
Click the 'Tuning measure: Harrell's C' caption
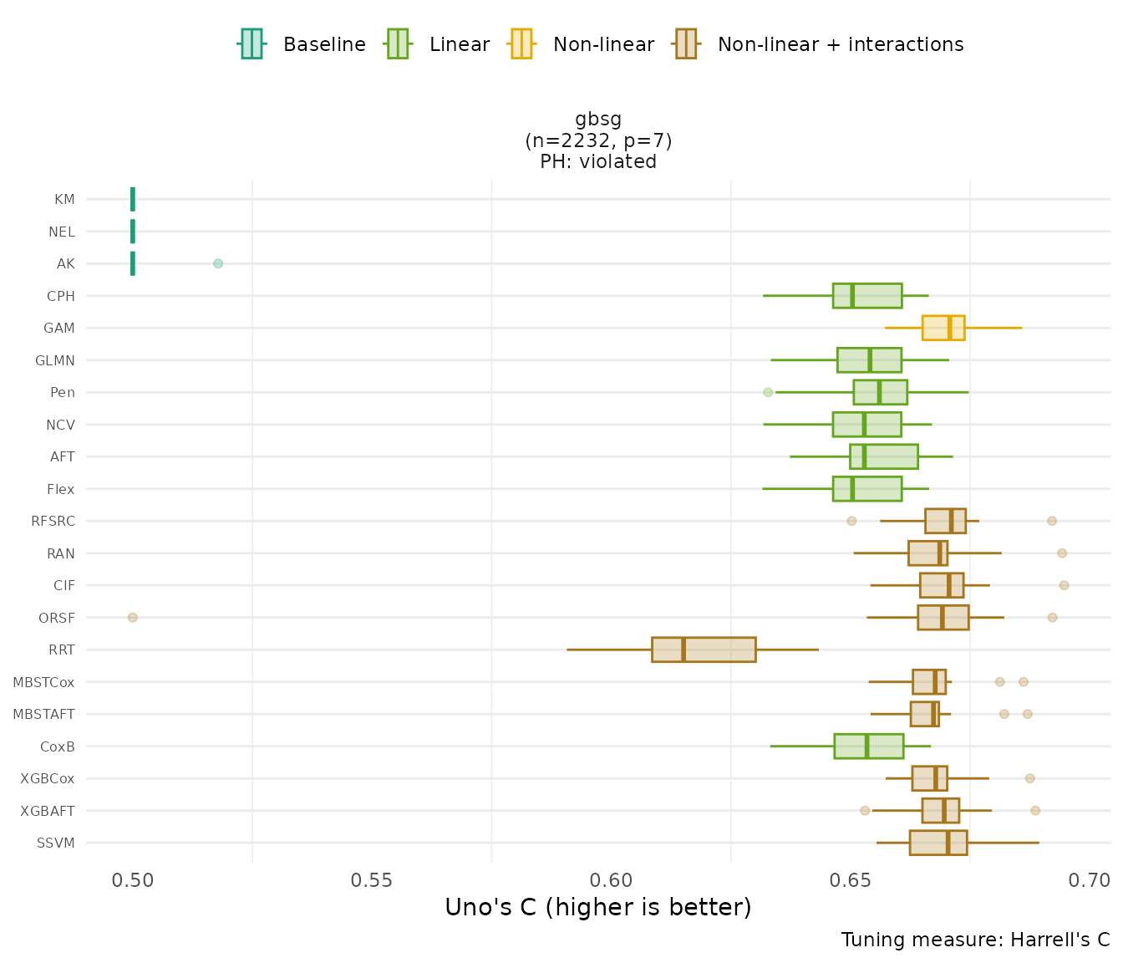pos(975,940)
